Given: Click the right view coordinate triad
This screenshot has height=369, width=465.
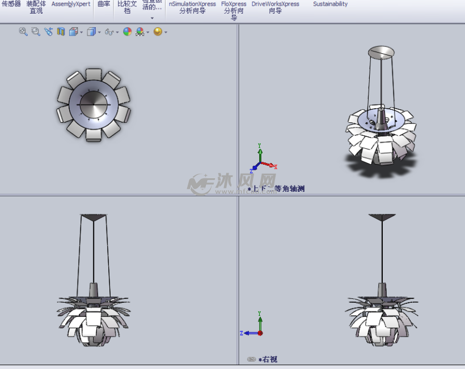Looking at the screenshot, I should pos(252,324).
